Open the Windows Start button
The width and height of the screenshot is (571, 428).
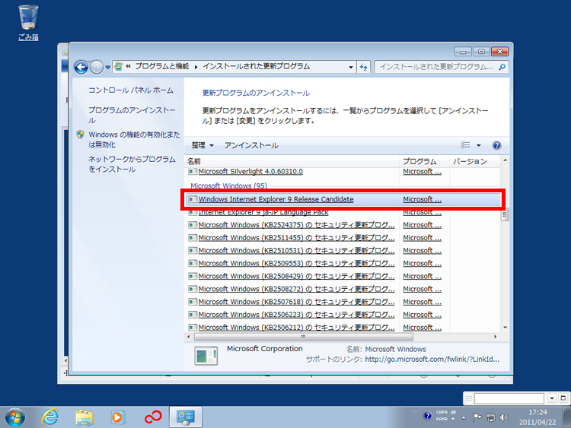15,417
